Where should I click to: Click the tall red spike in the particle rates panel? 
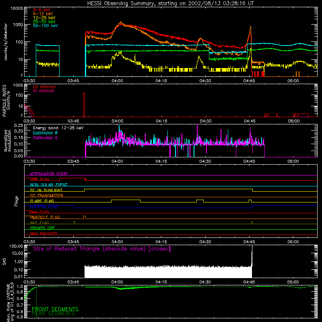(84, 105)
